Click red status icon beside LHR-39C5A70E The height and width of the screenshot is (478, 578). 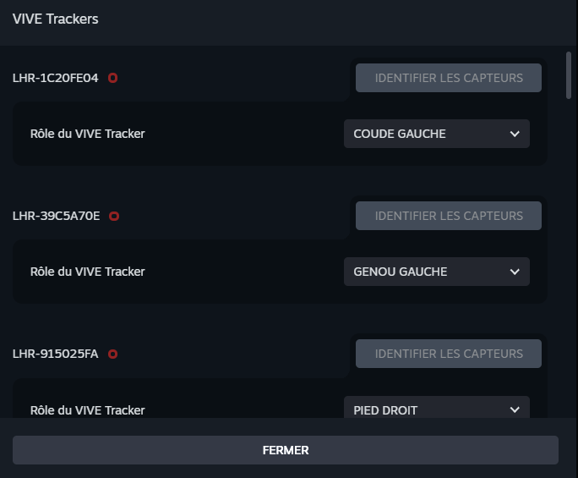pos(114,216)
